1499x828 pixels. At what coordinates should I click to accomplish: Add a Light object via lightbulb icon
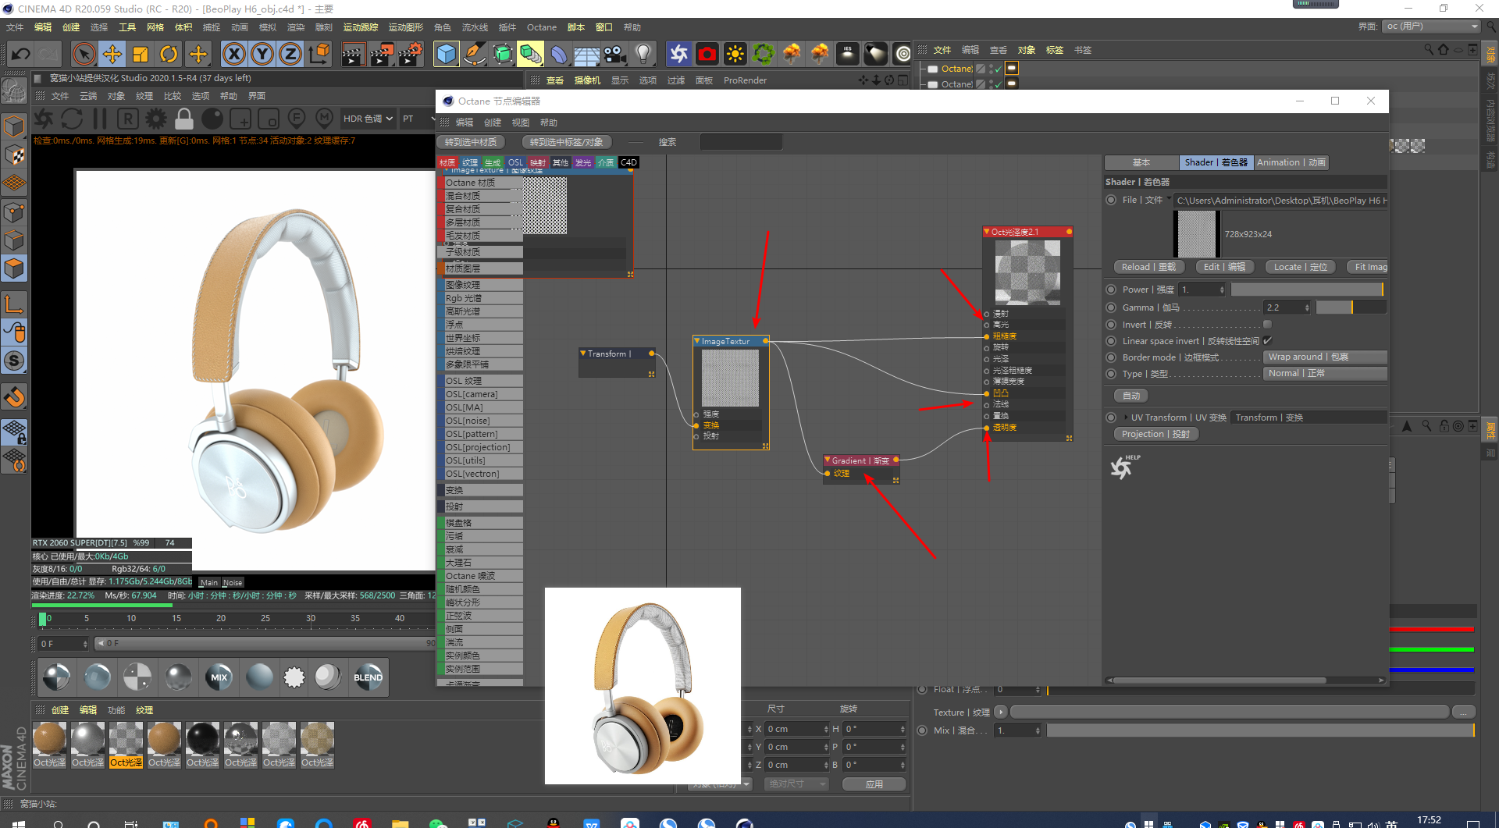point(643,54)
